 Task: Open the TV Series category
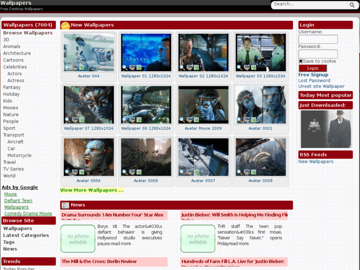point(13,169)
